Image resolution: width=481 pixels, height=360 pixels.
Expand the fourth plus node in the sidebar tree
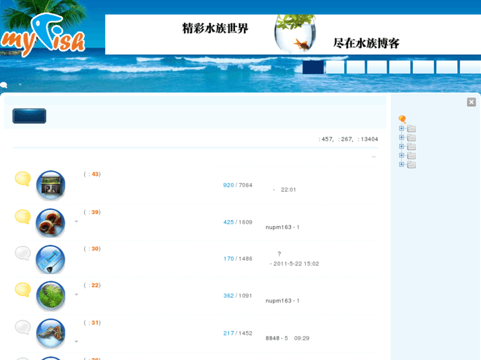(x=402, y=155)
